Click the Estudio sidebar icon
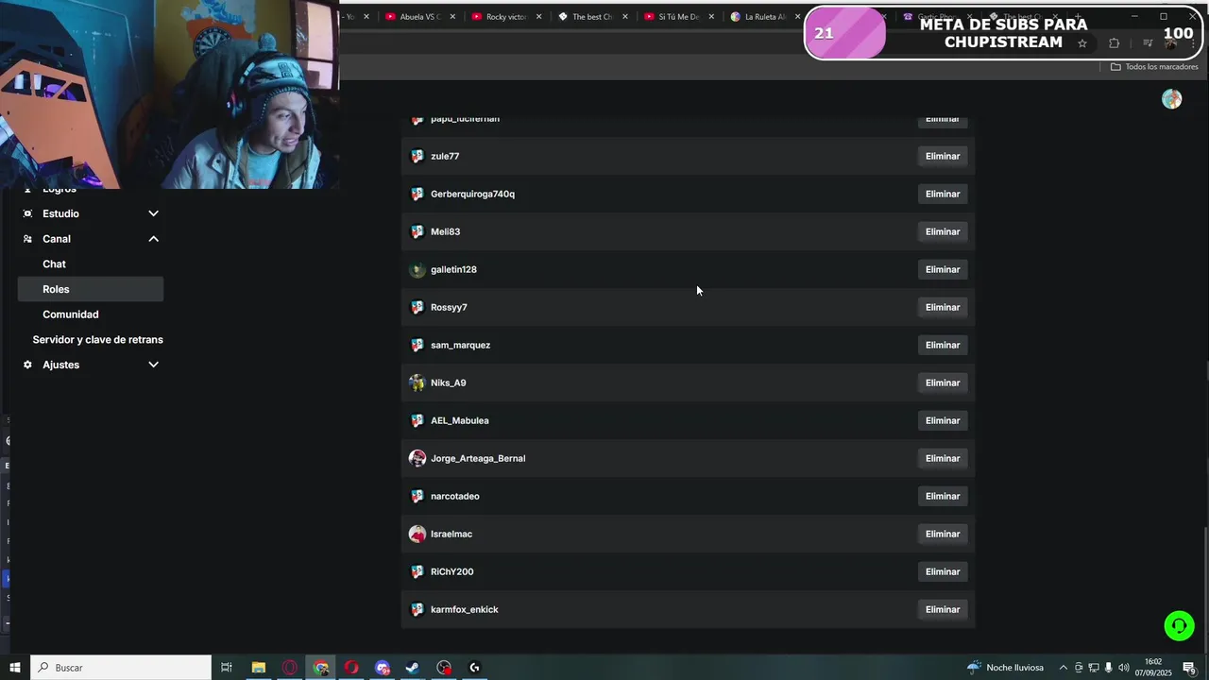Image resolution: width=1209 pixels, height=680 pixels. (x=27, y=213)
